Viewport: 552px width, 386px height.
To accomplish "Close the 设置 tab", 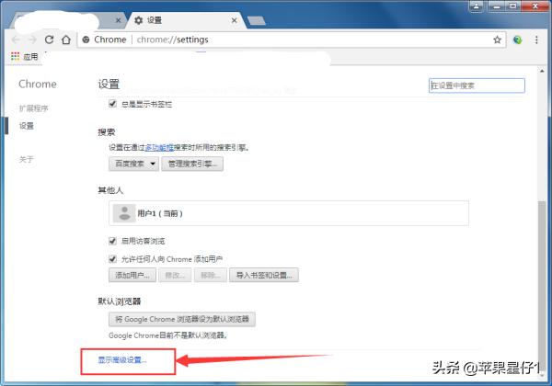I will (x=234, y=21).
